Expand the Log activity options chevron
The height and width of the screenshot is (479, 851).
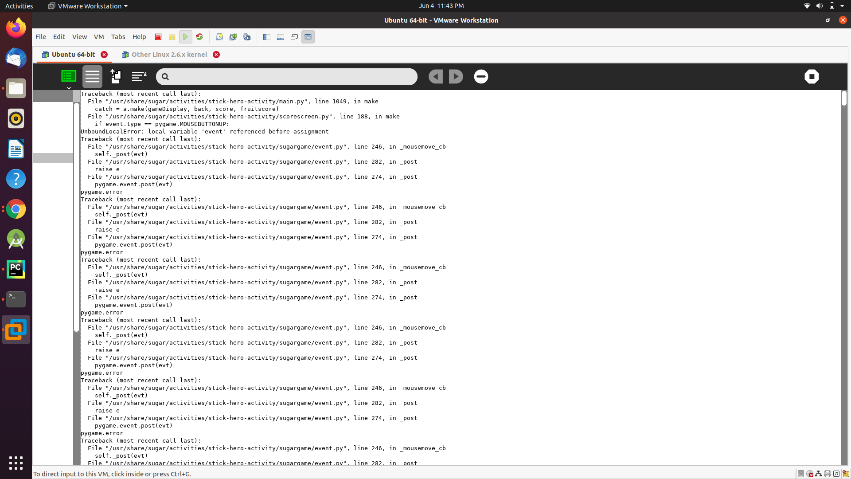coord(69,88)
